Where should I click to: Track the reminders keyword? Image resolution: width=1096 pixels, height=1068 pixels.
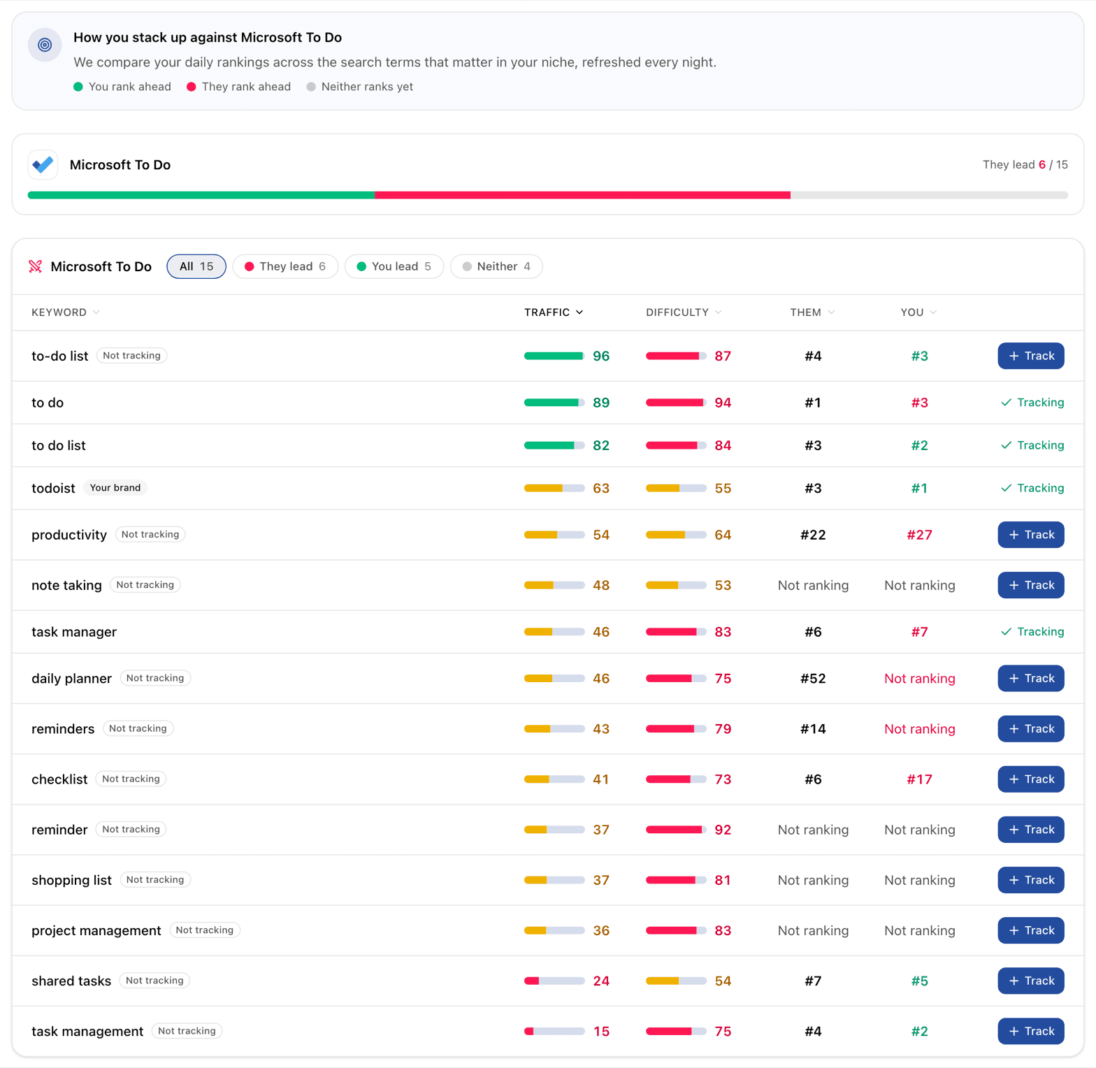point(1031,728)
